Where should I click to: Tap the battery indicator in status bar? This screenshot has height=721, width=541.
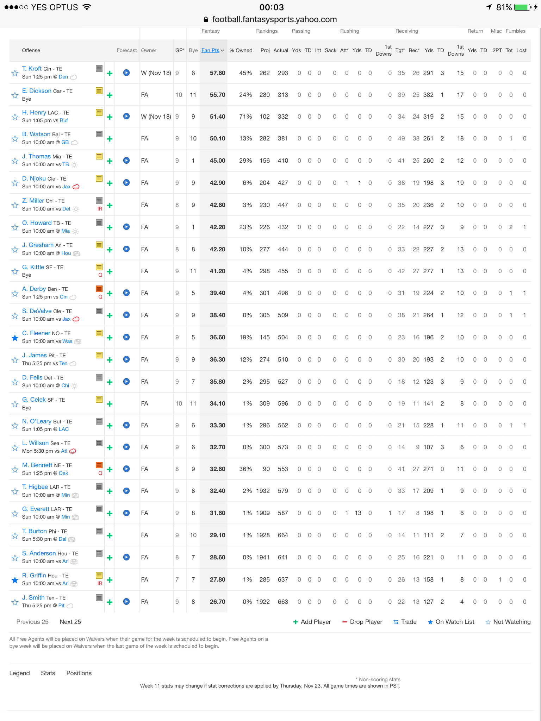[x=523, y=7]
